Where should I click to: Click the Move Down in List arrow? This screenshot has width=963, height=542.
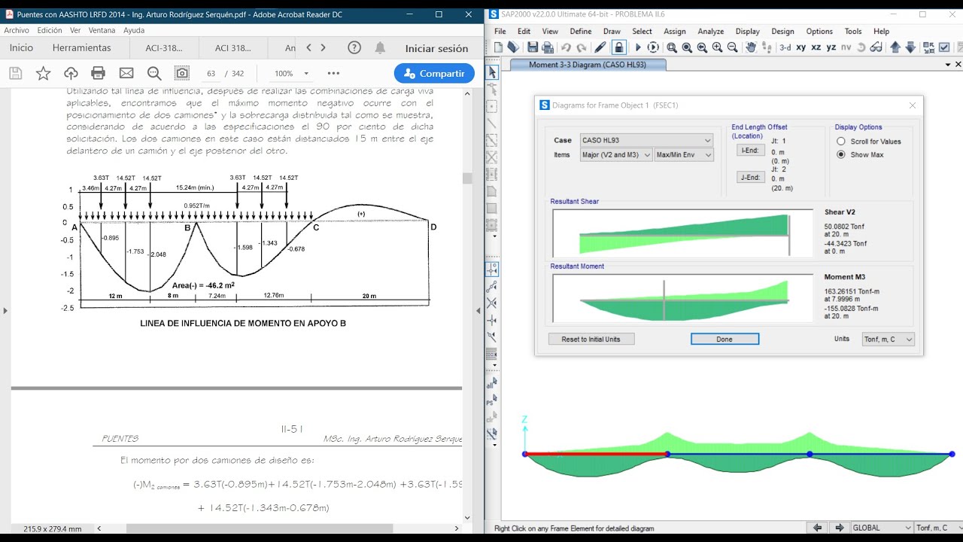click(910, 47)
